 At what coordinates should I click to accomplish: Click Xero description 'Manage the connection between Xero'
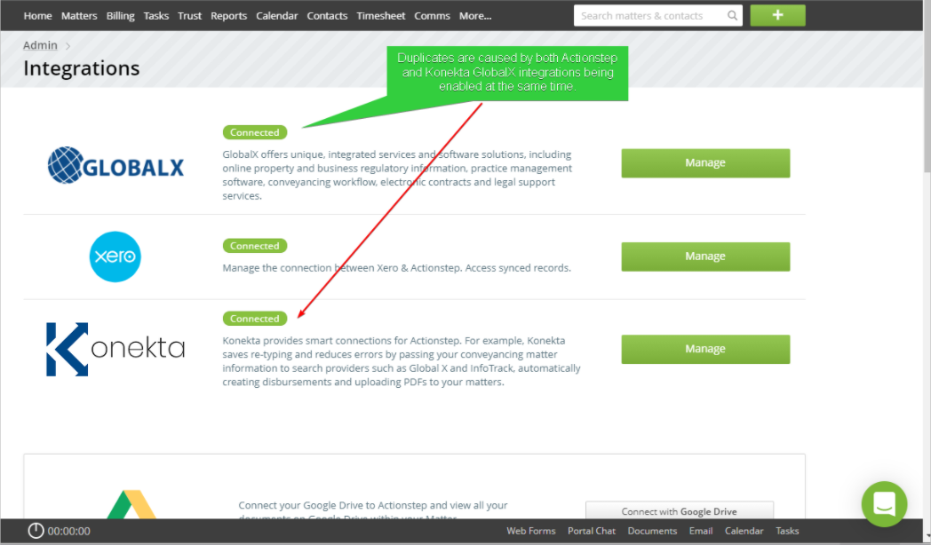pos(396,268)
